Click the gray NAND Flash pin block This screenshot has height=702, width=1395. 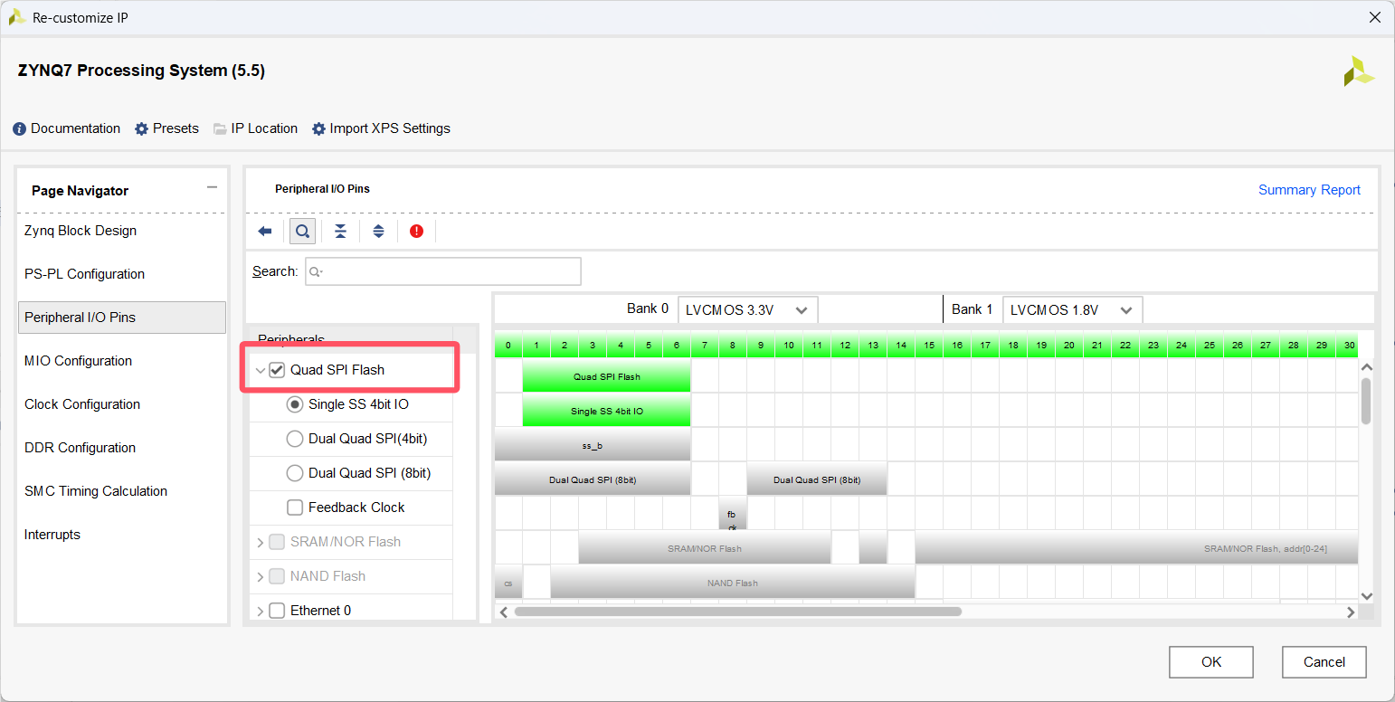[733, 582]
